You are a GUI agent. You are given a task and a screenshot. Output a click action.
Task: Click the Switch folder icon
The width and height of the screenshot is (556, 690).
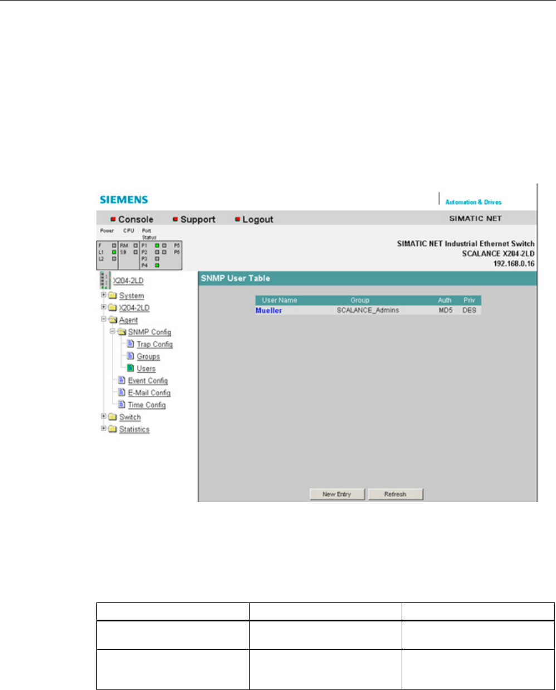112,417
